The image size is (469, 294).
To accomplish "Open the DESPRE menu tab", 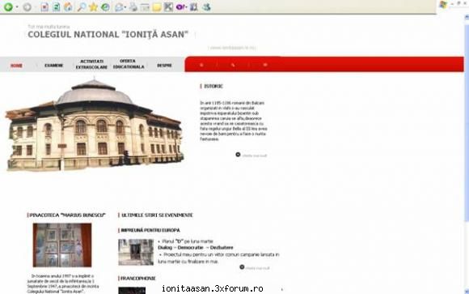I will tap(164, 66).
